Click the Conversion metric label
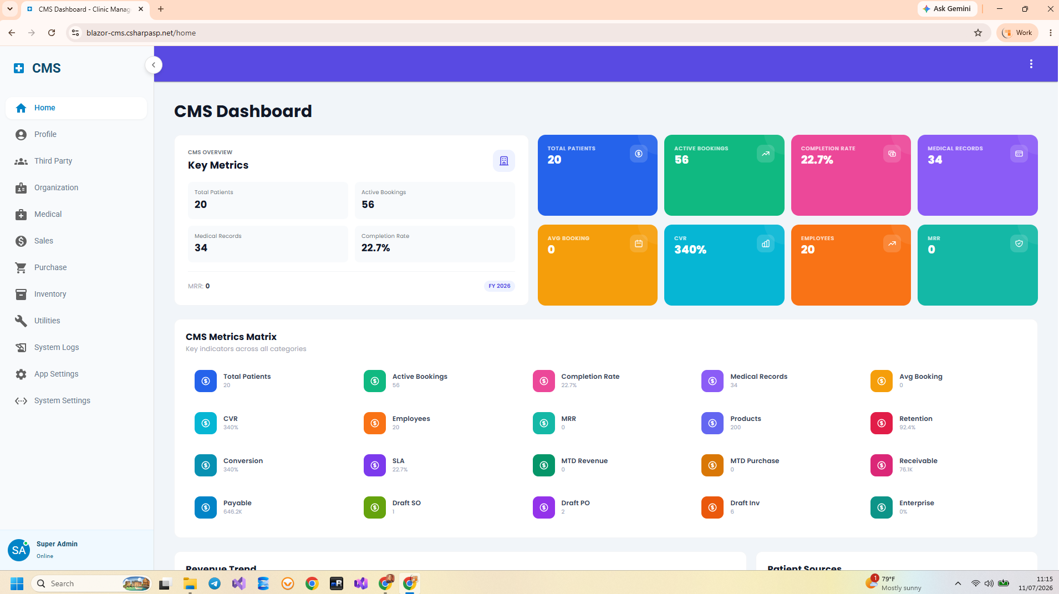Image resolution: width=1059 pixels, height=594 pixels. pyautogui.click(x=243, y=461)
